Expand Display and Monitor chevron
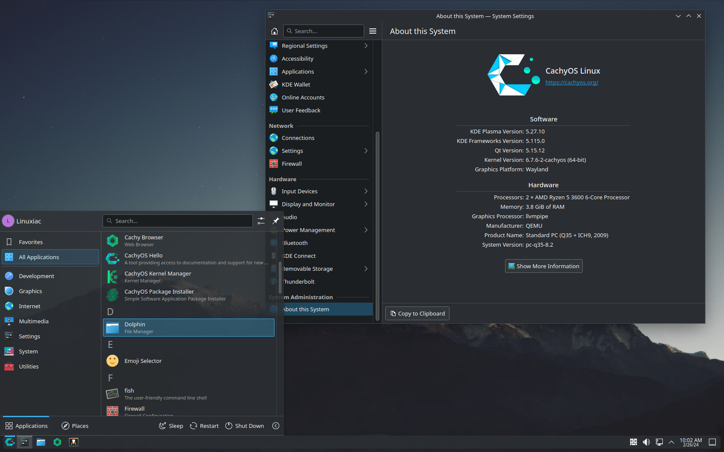 click(366, 204)
